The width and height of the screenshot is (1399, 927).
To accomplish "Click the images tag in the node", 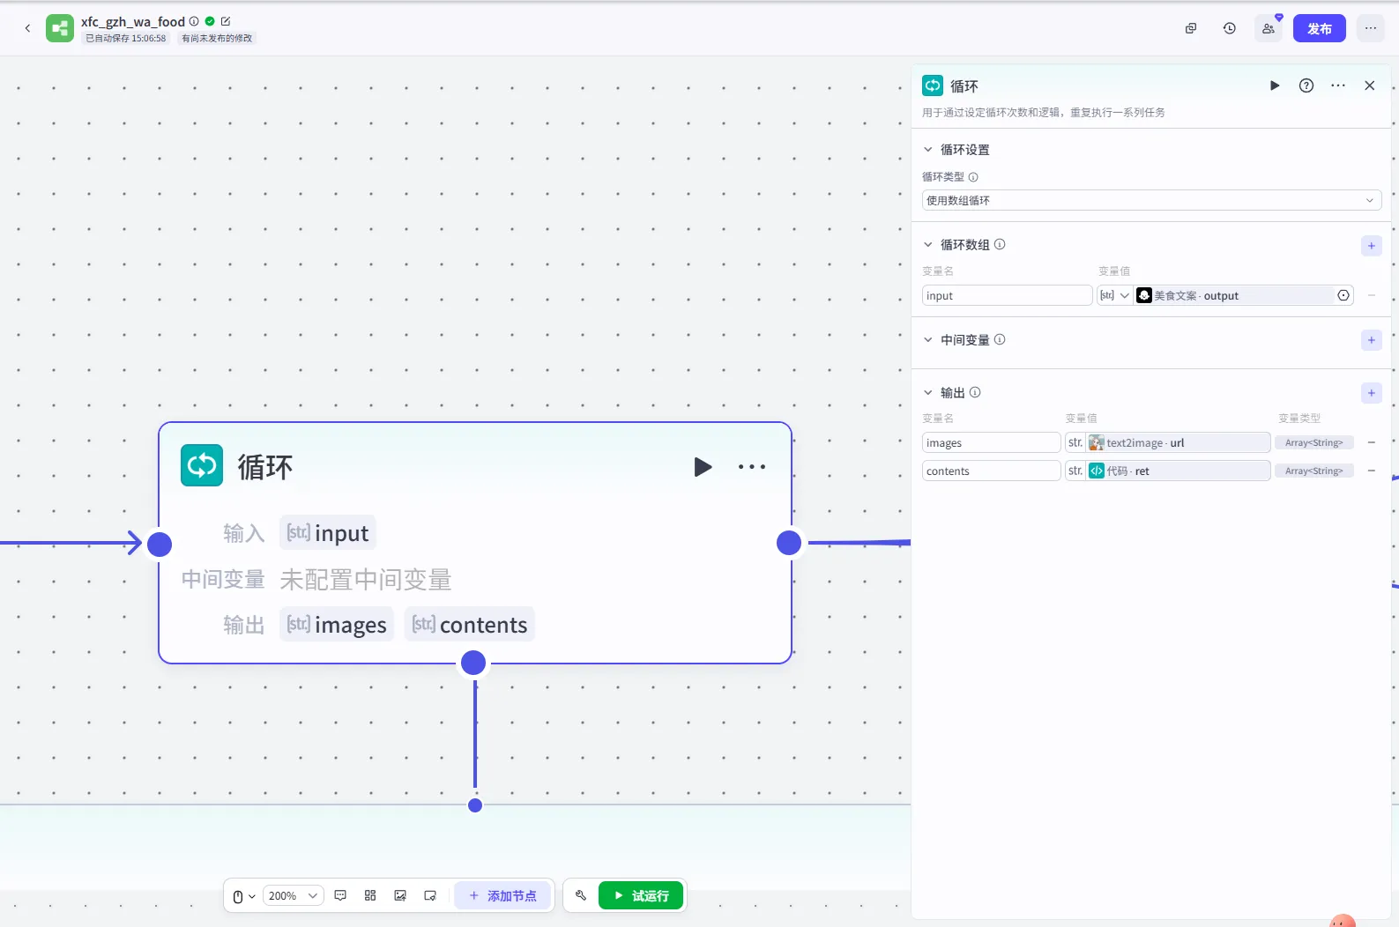I will point(337,625).
